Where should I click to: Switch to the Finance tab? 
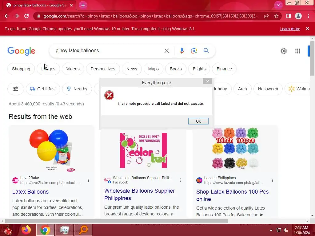click(224, 69)
